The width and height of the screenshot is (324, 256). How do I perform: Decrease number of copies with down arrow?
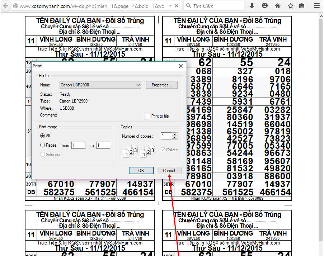point(175,137)
